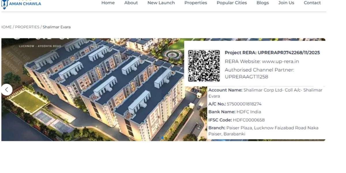Open the Home menu item
The height and width of the screenshot is (173, 346).
tap(108, 3)
